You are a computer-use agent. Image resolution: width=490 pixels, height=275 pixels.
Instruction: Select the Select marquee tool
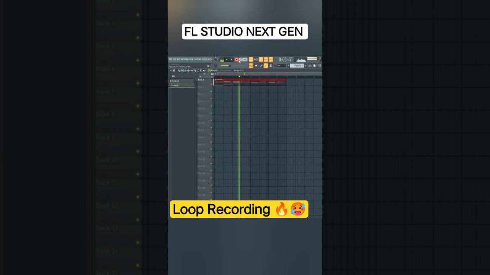tap(198, 71)
